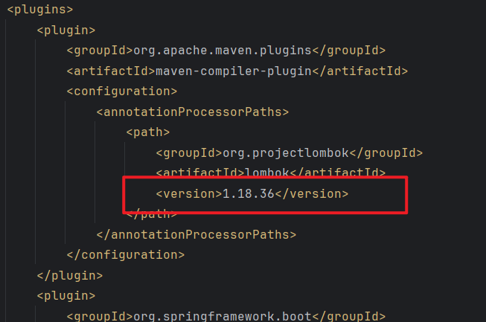Click the closing annotationProcessorPaths tag
The height and width of the screenshot is (322, 486).
[196, 235]
